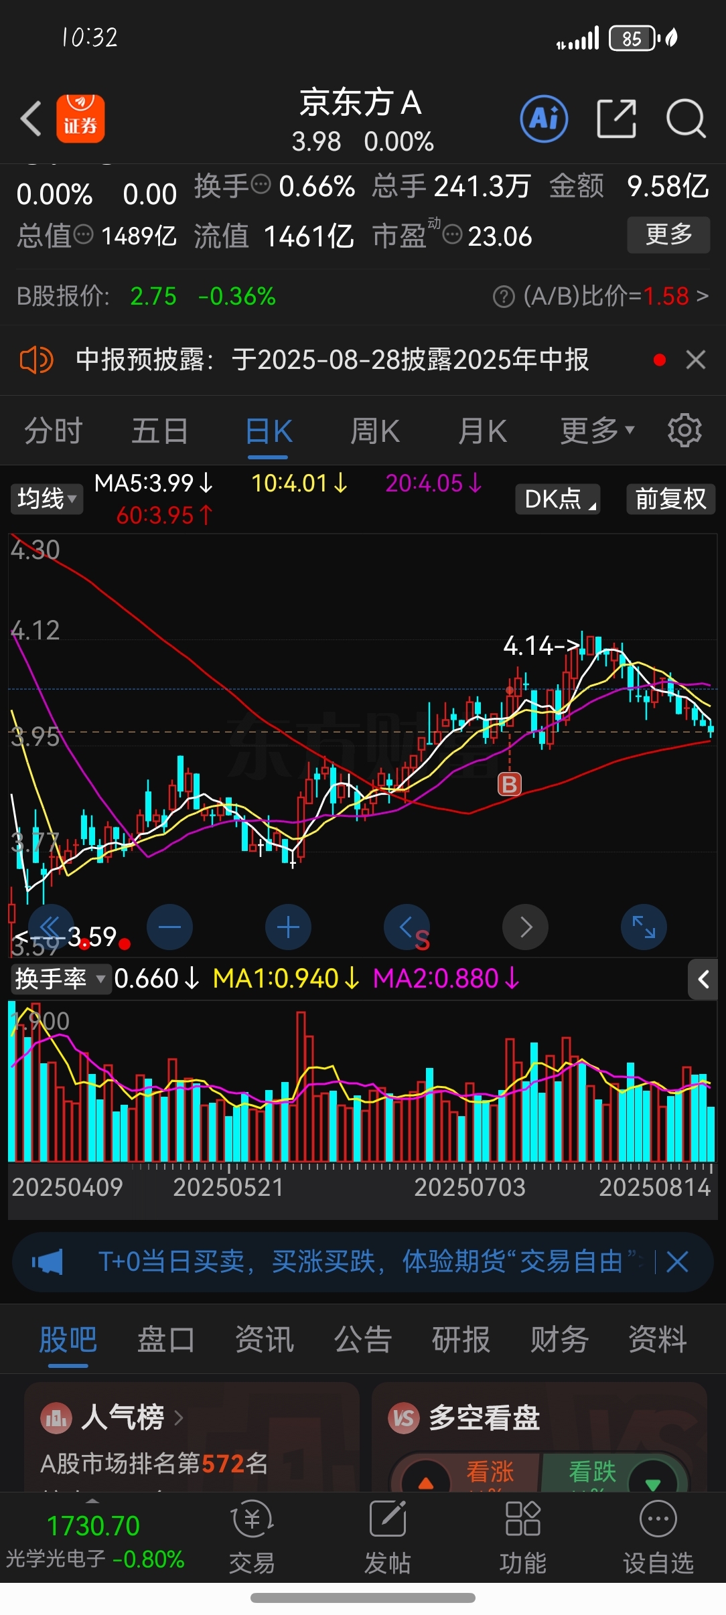
Task: Tap the 人气榜 ranking icon
Action: pyautogui.click(x=56, y=1417)
